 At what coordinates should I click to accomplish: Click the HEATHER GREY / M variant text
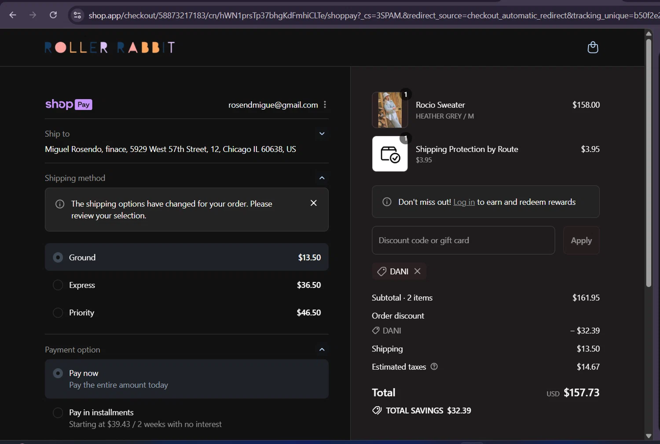coord(445,116)
